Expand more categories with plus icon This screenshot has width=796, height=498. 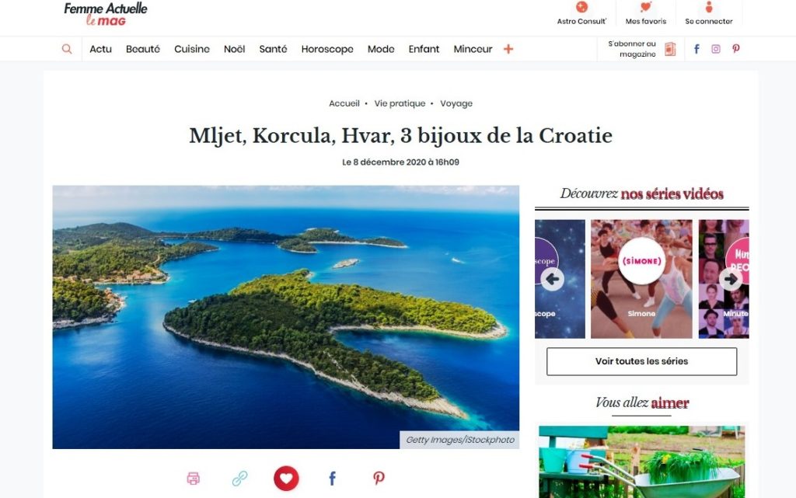click(508, 49)
